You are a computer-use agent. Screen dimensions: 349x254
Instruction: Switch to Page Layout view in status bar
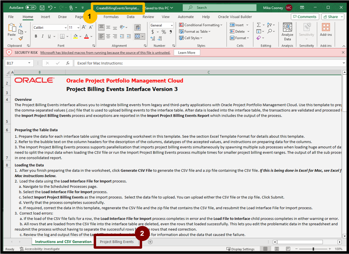pos(277,249)
